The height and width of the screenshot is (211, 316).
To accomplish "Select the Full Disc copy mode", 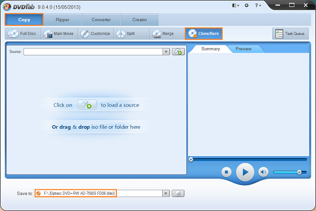I will tap(23, 34).
